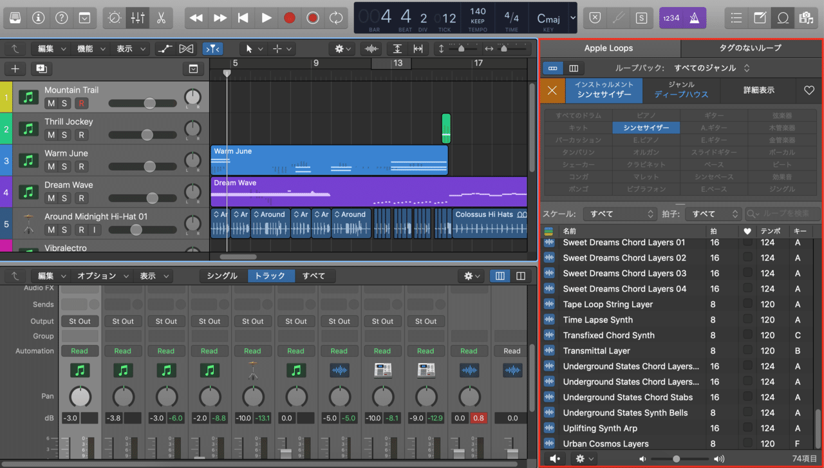Open the 編集 menu in tracks area
The width and height of the screenshot is (824, 468).
click(50, 49)
